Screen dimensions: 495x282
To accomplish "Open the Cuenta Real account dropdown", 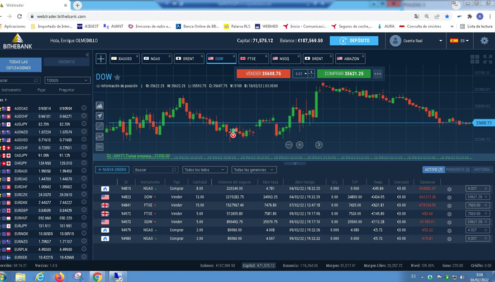I will pyautogui.click(x=440, y=41).
